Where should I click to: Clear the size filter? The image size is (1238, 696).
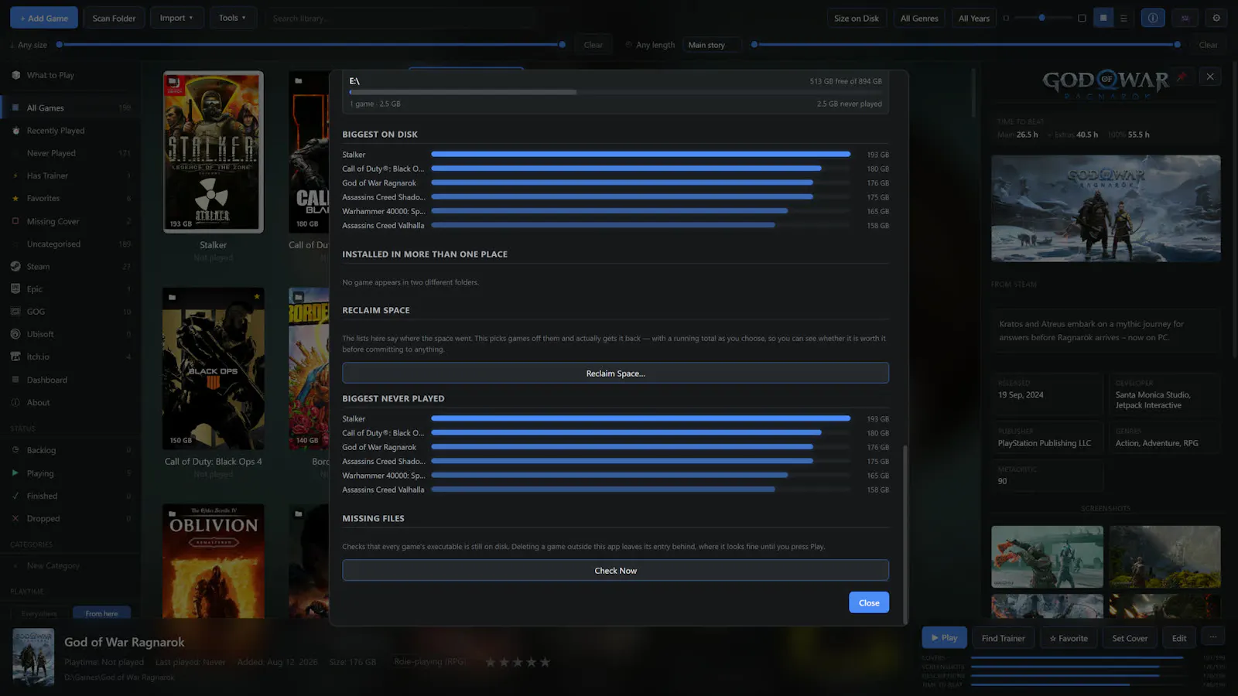tap(593, 45)
